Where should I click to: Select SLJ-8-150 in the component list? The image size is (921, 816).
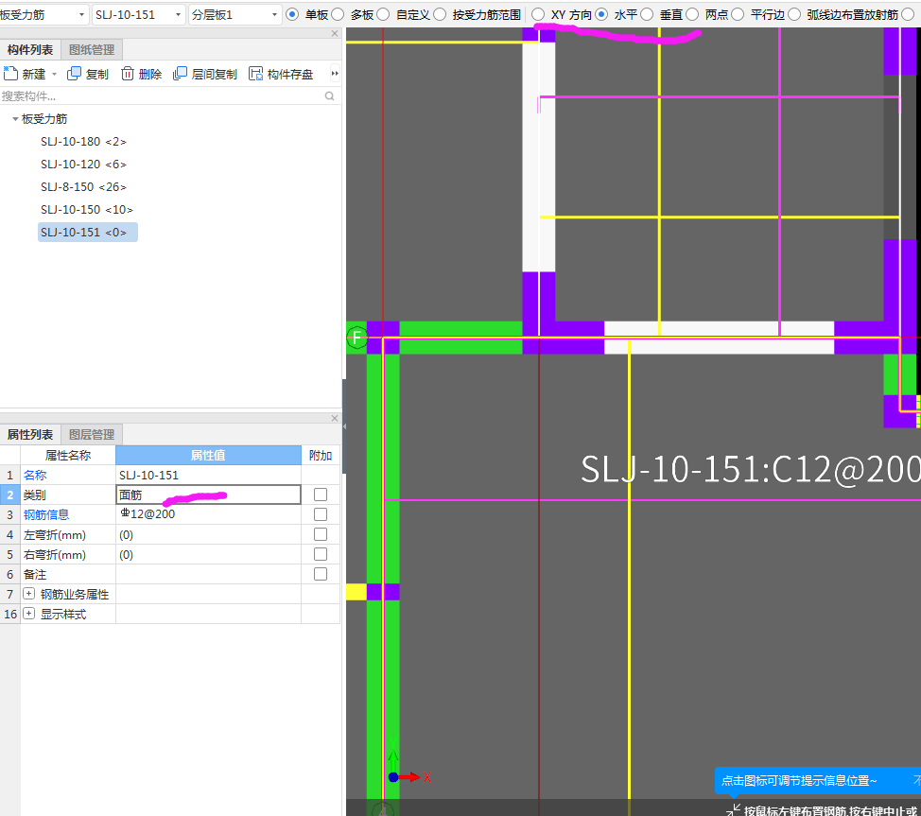point(83,187)
